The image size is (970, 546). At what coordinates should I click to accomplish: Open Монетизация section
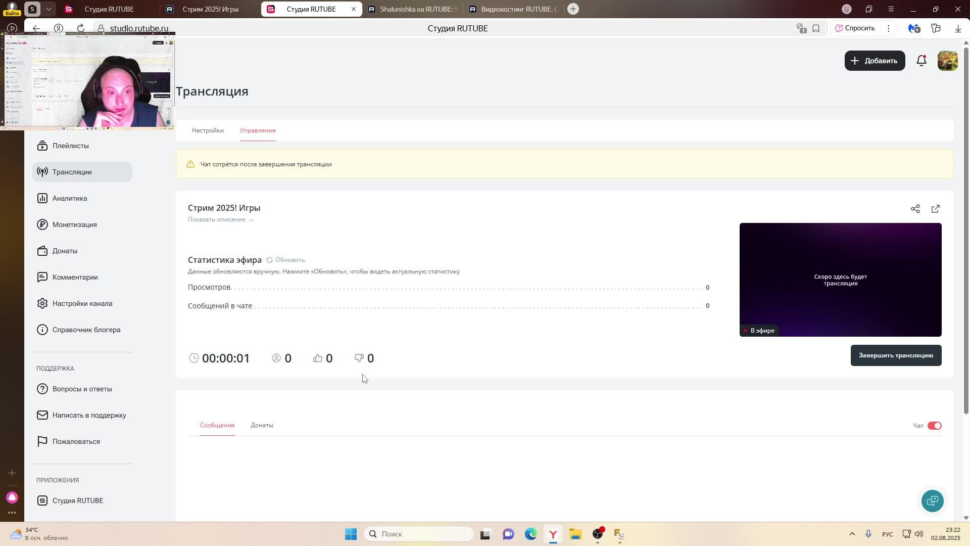point(74,224)
